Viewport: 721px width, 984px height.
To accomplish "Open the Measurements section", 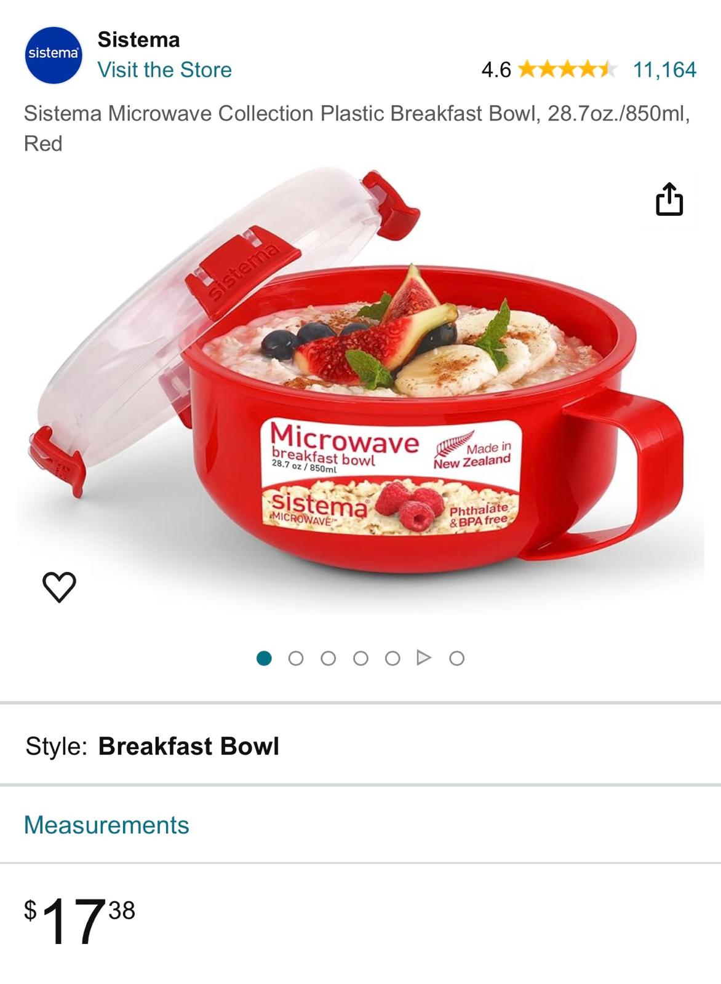I will coord(360,825).
